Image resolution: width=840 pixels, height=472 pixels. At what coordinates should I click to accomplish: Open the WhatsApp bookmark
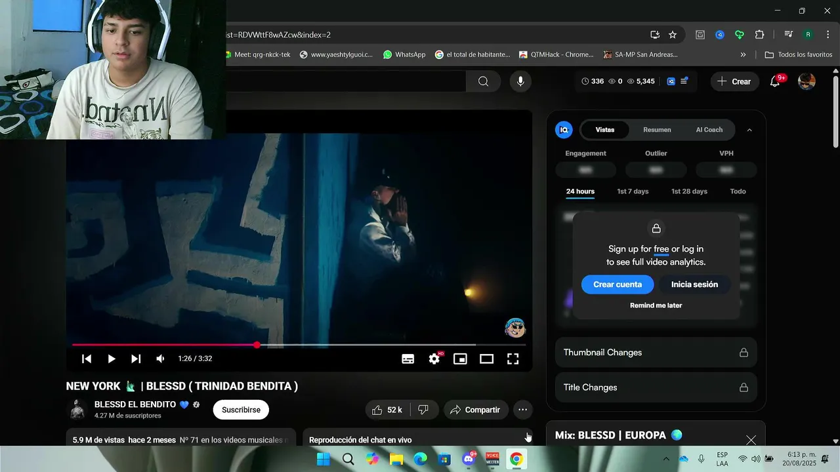(x=404, y=54)
